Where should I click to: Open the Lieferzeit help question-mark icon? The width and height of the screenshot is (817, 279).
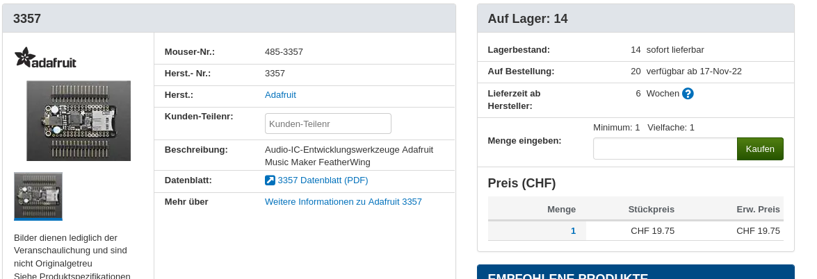point(688,94)
